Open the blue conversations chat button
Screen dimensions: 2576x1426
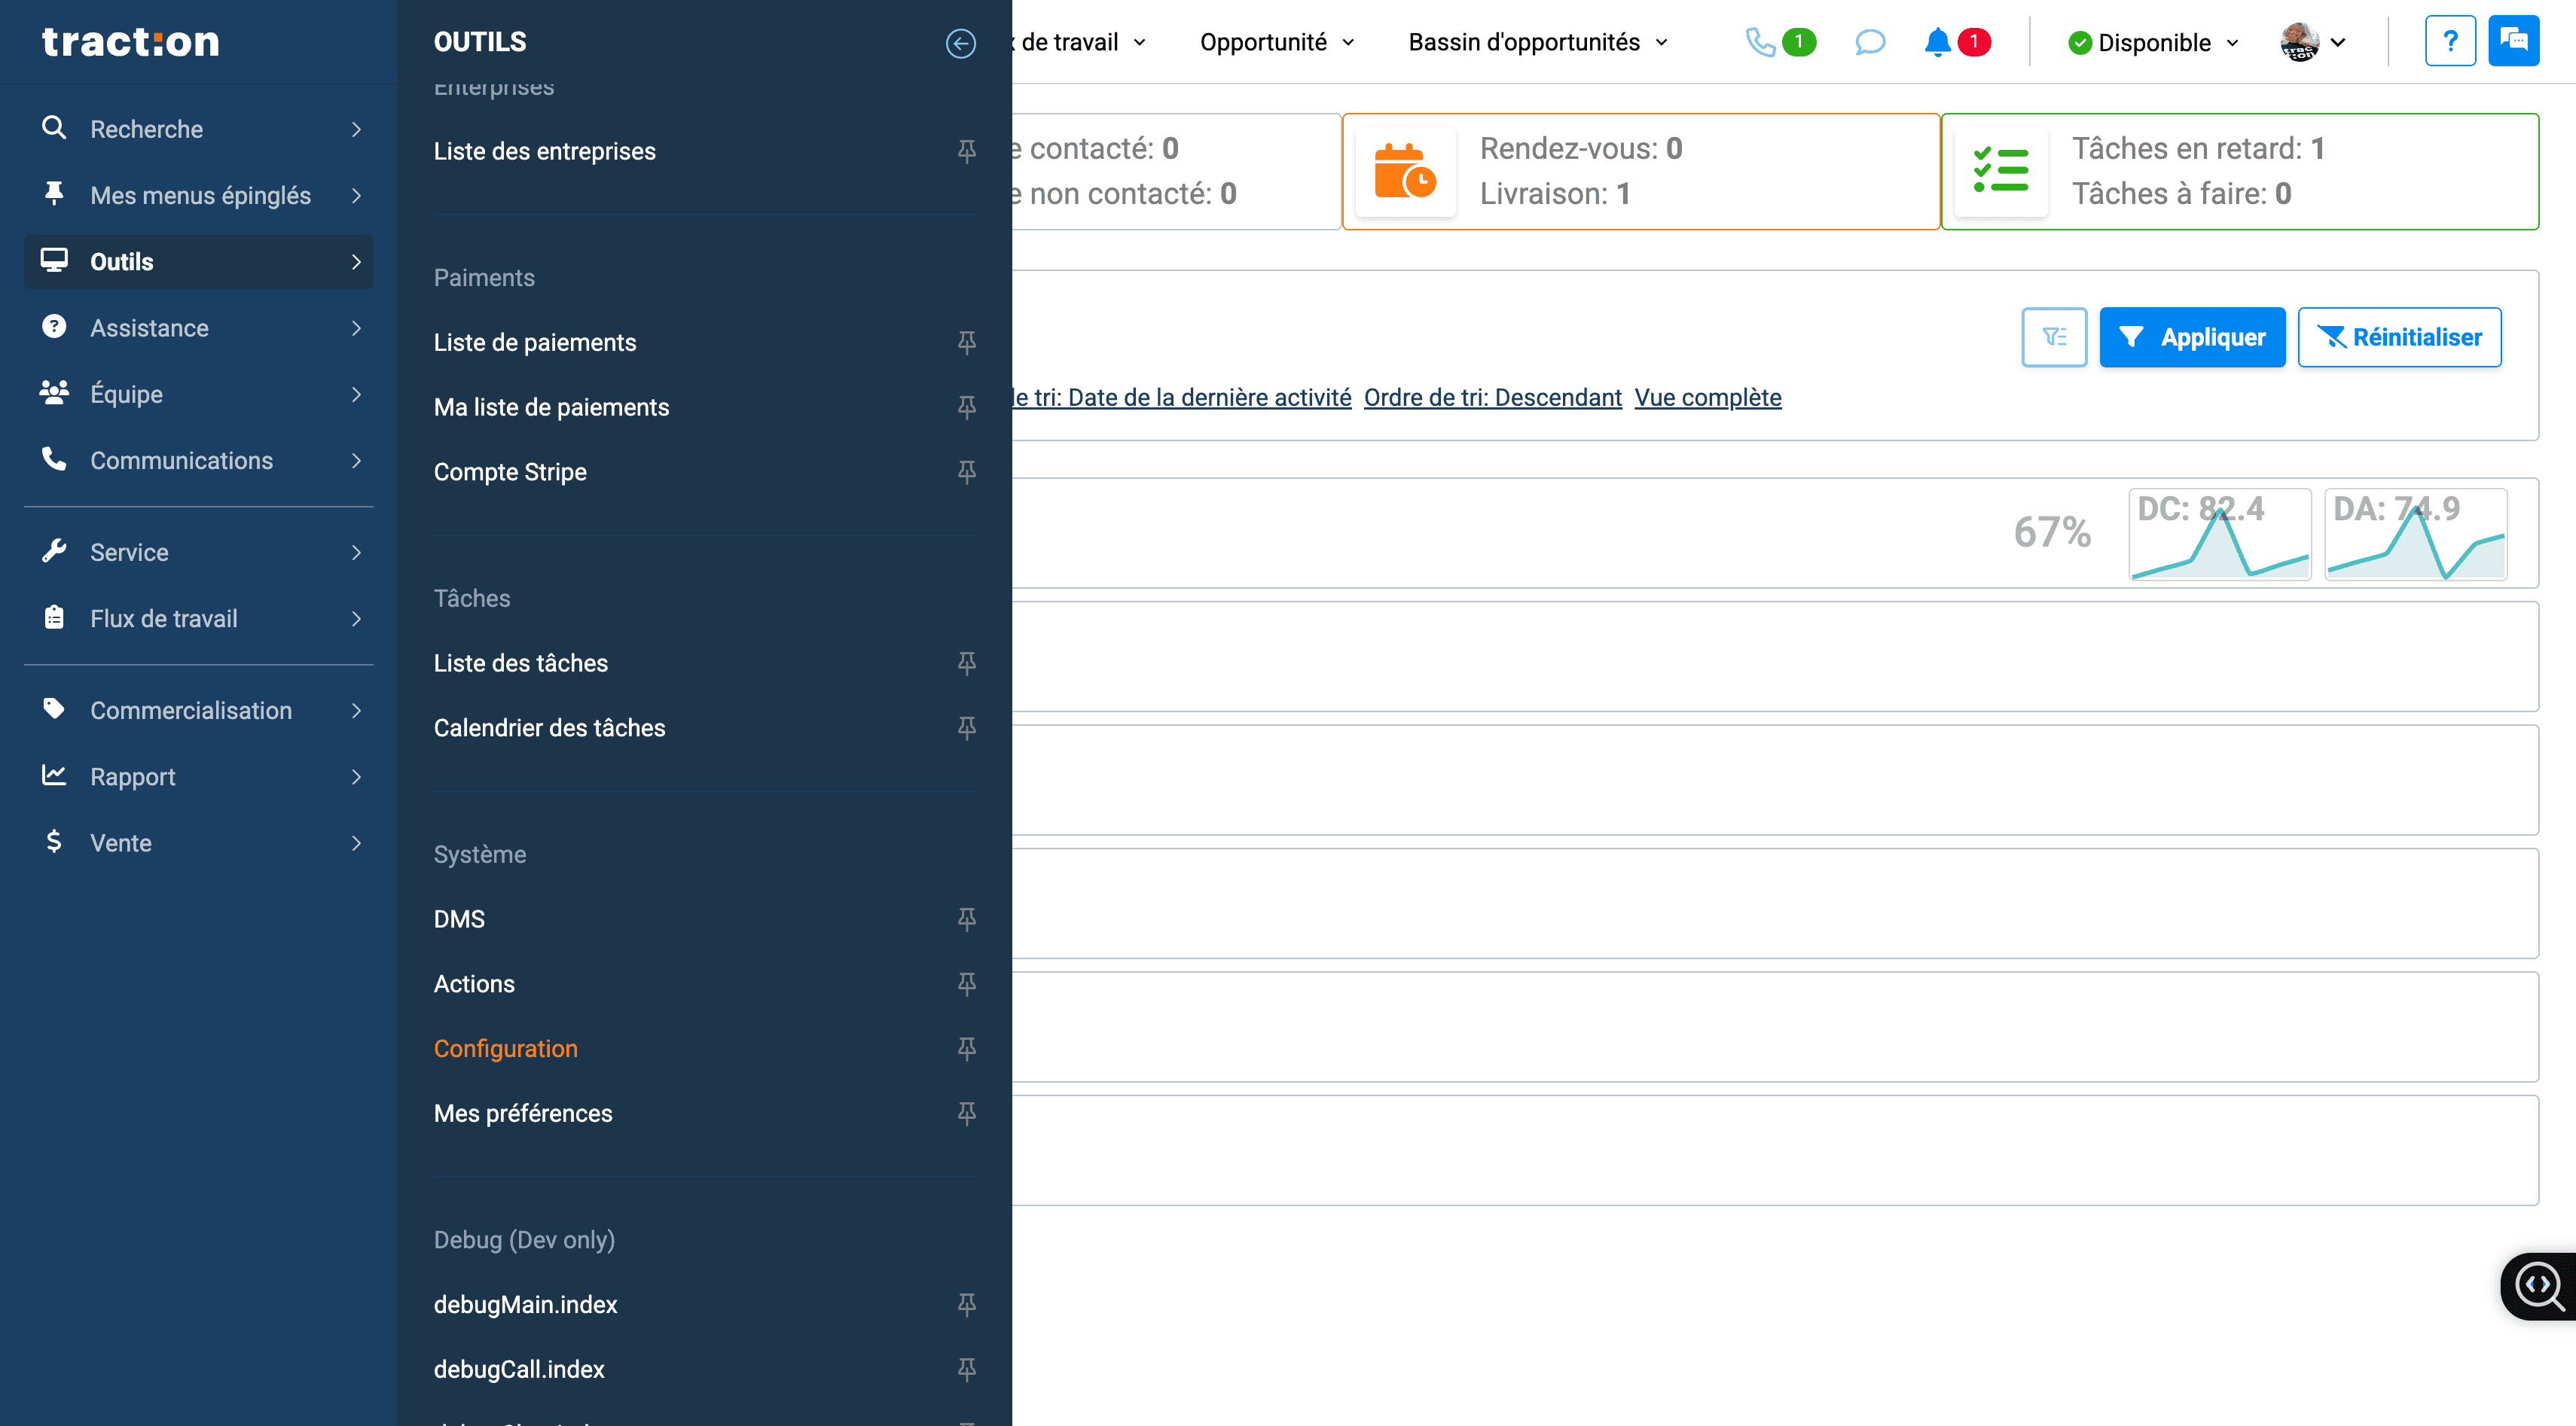click(2513, 41)
